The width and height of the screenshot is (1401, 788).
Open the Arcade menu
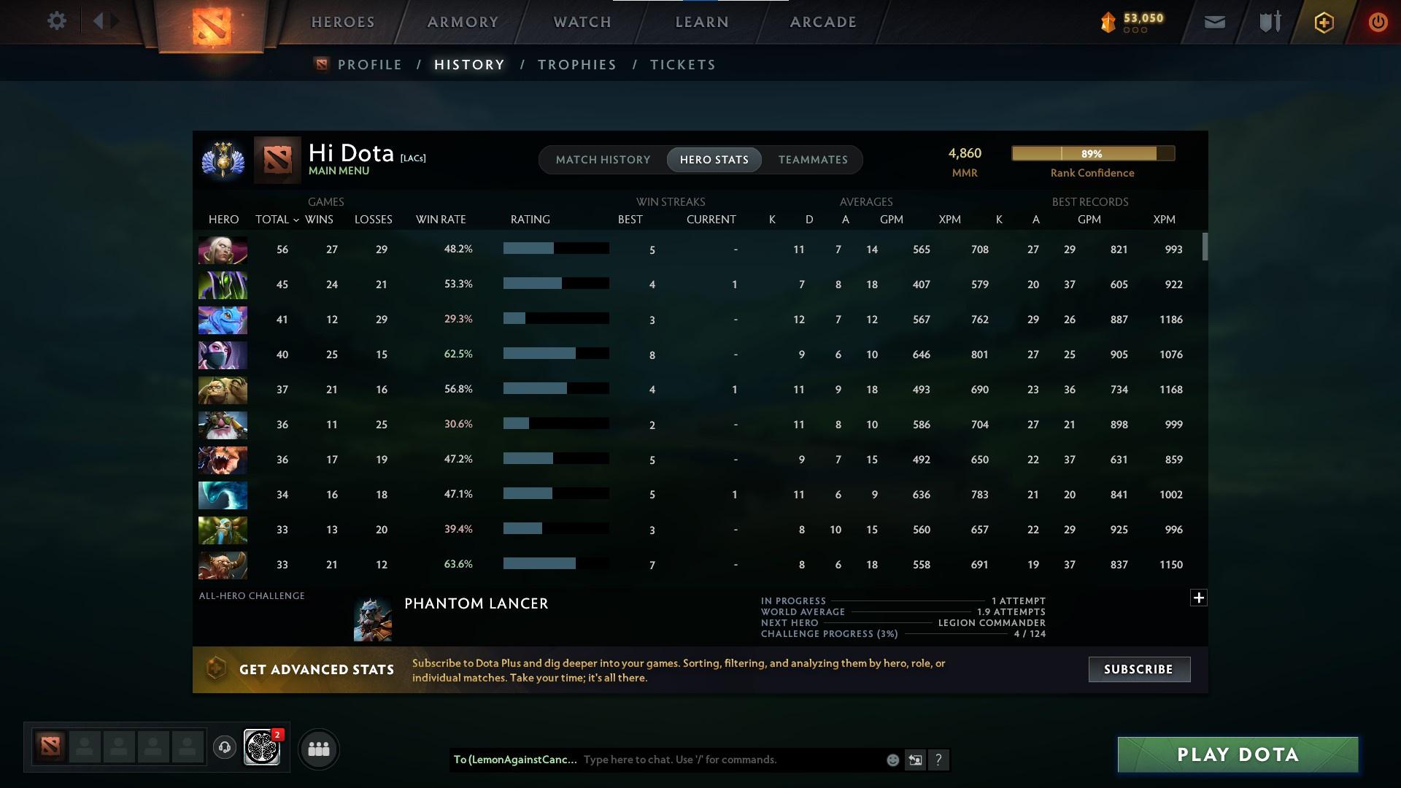click(822, 21)
